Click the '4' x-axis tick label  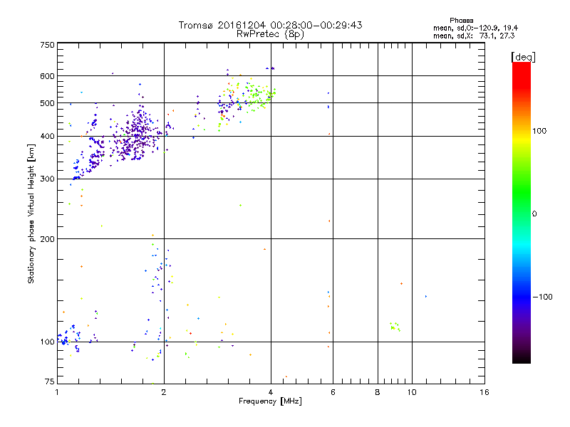pyautogui.click(x=271, y=392)
